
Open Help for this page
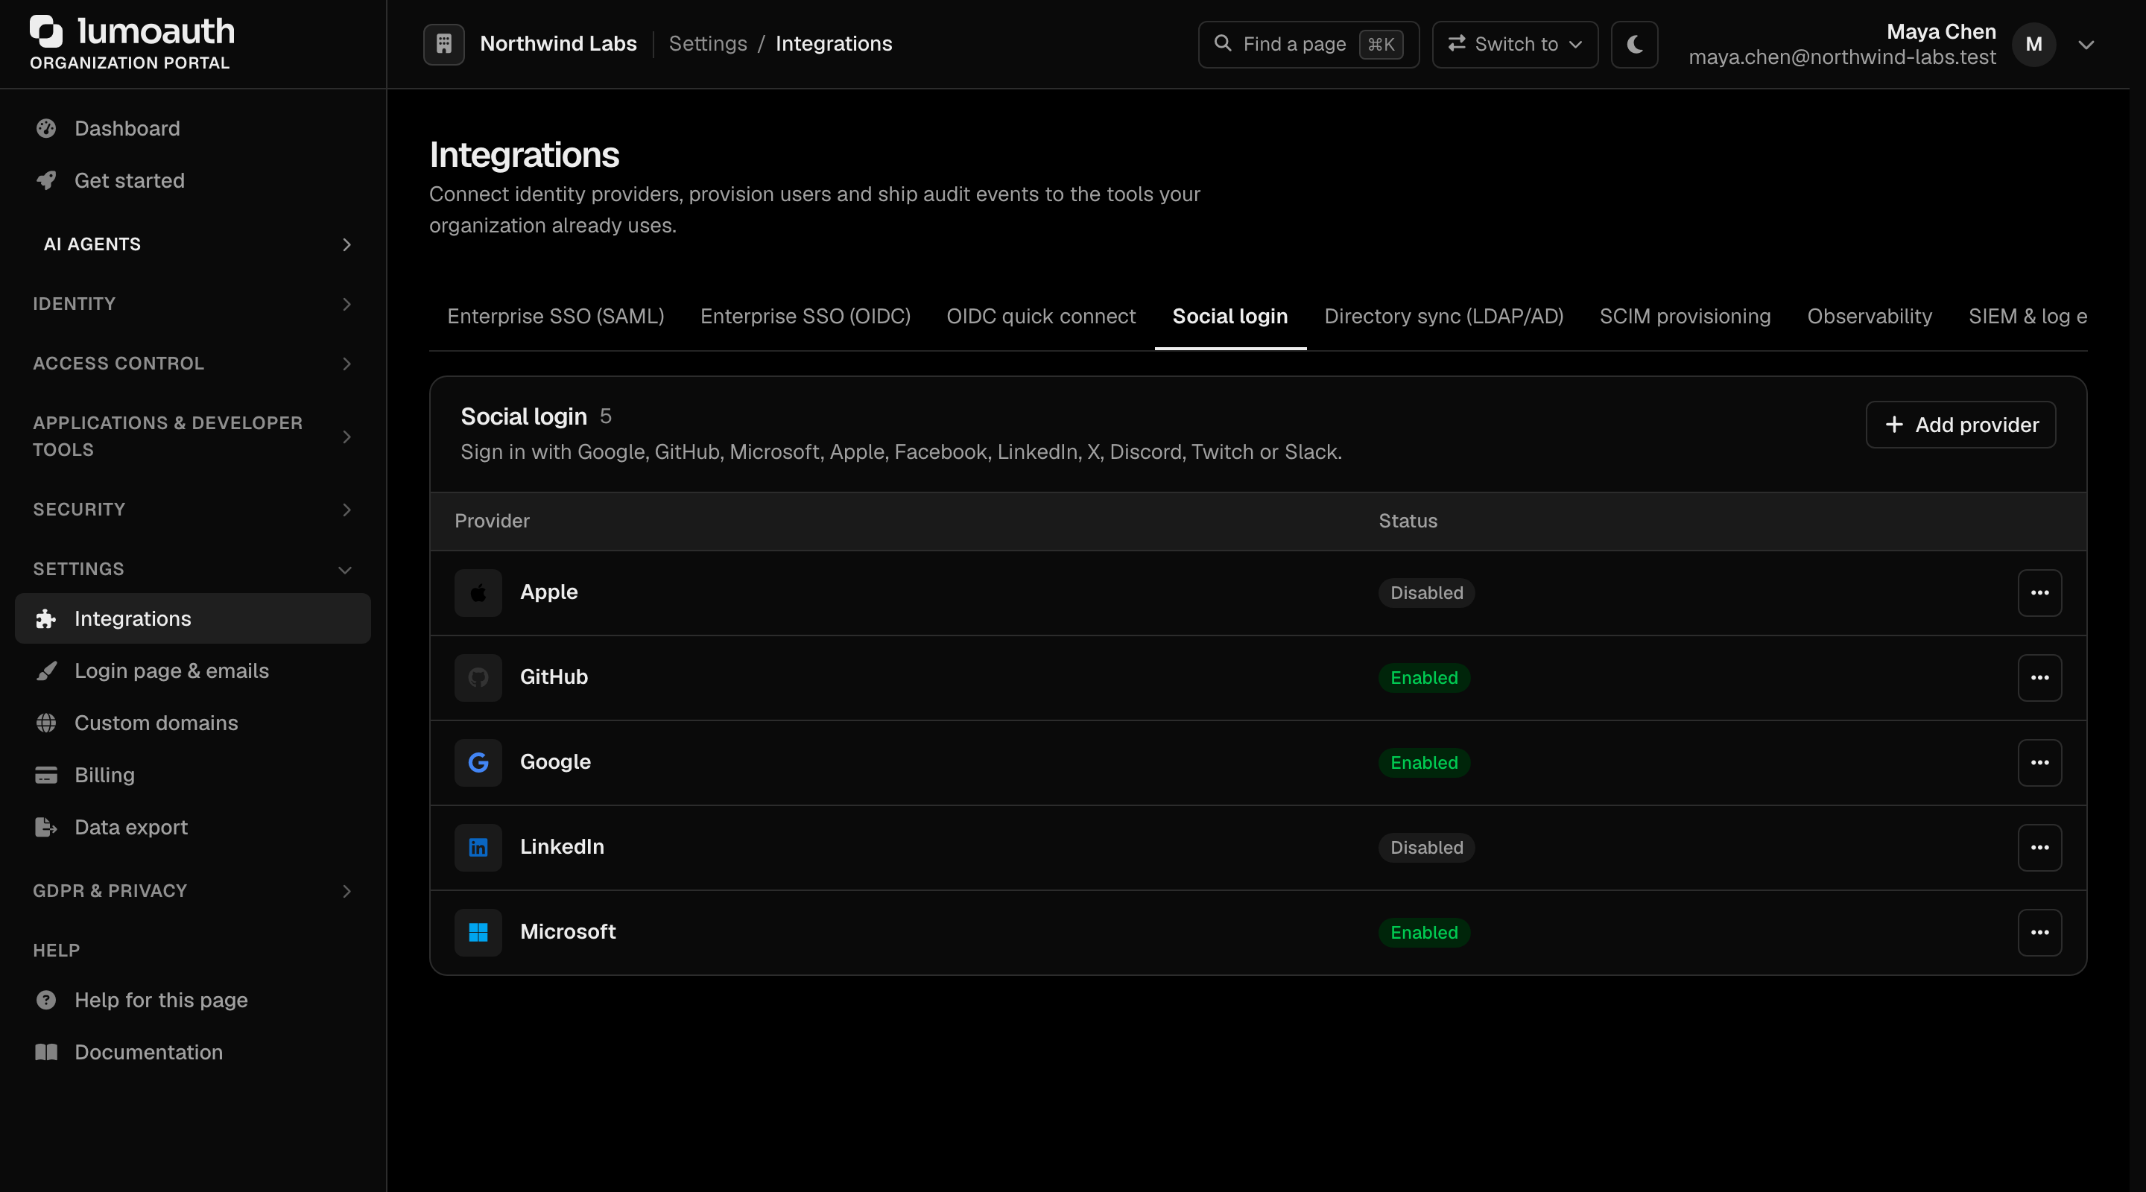coord(193,1001)
